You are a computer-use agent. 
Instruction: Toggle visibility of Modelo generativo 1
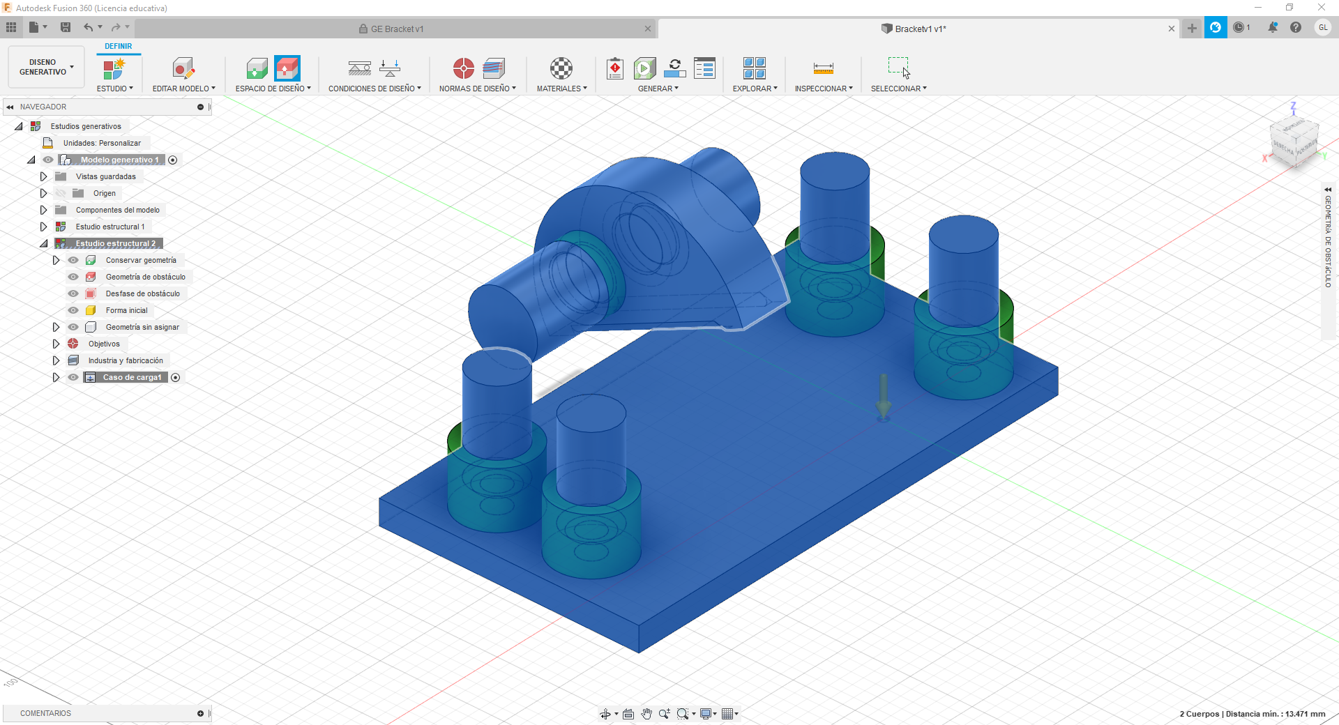pyautogui.click(x=48, y=160)
